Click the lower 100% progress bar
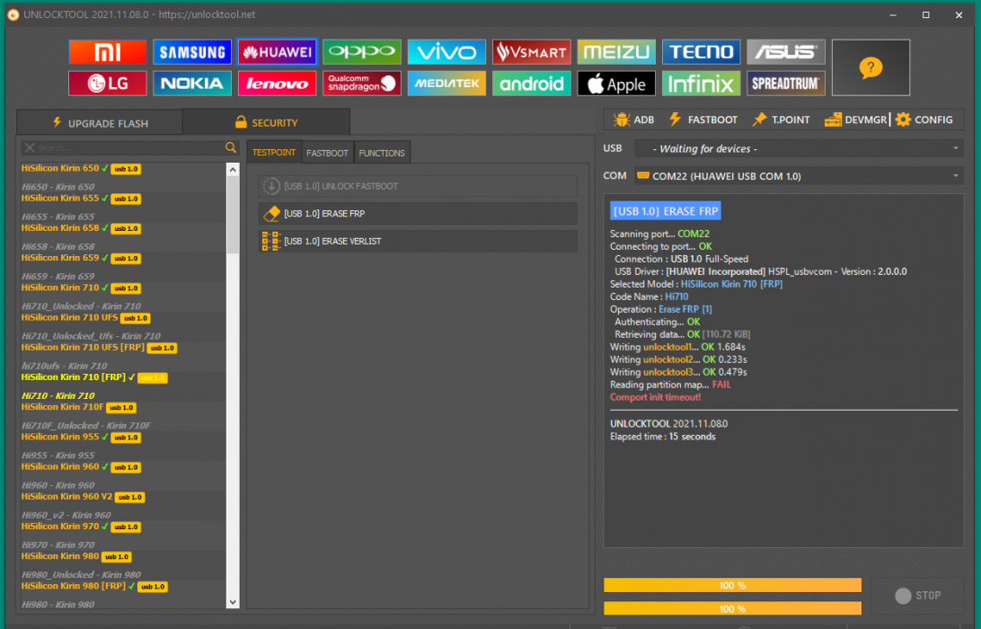This screenshot has height=629, width=981. click(732, 608)
